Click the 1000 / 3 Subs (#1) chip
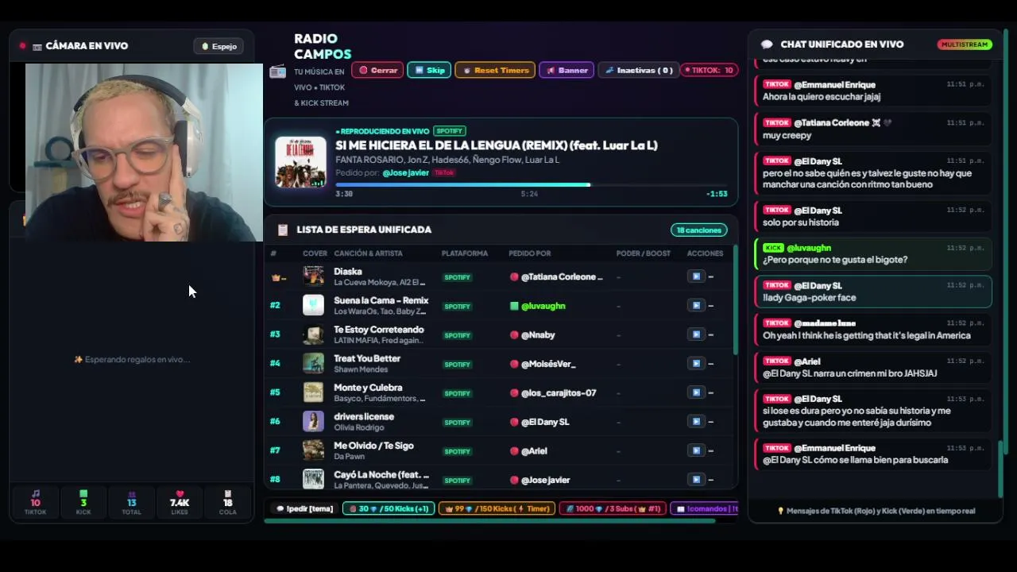The image size is (1017, 572). 613,508
